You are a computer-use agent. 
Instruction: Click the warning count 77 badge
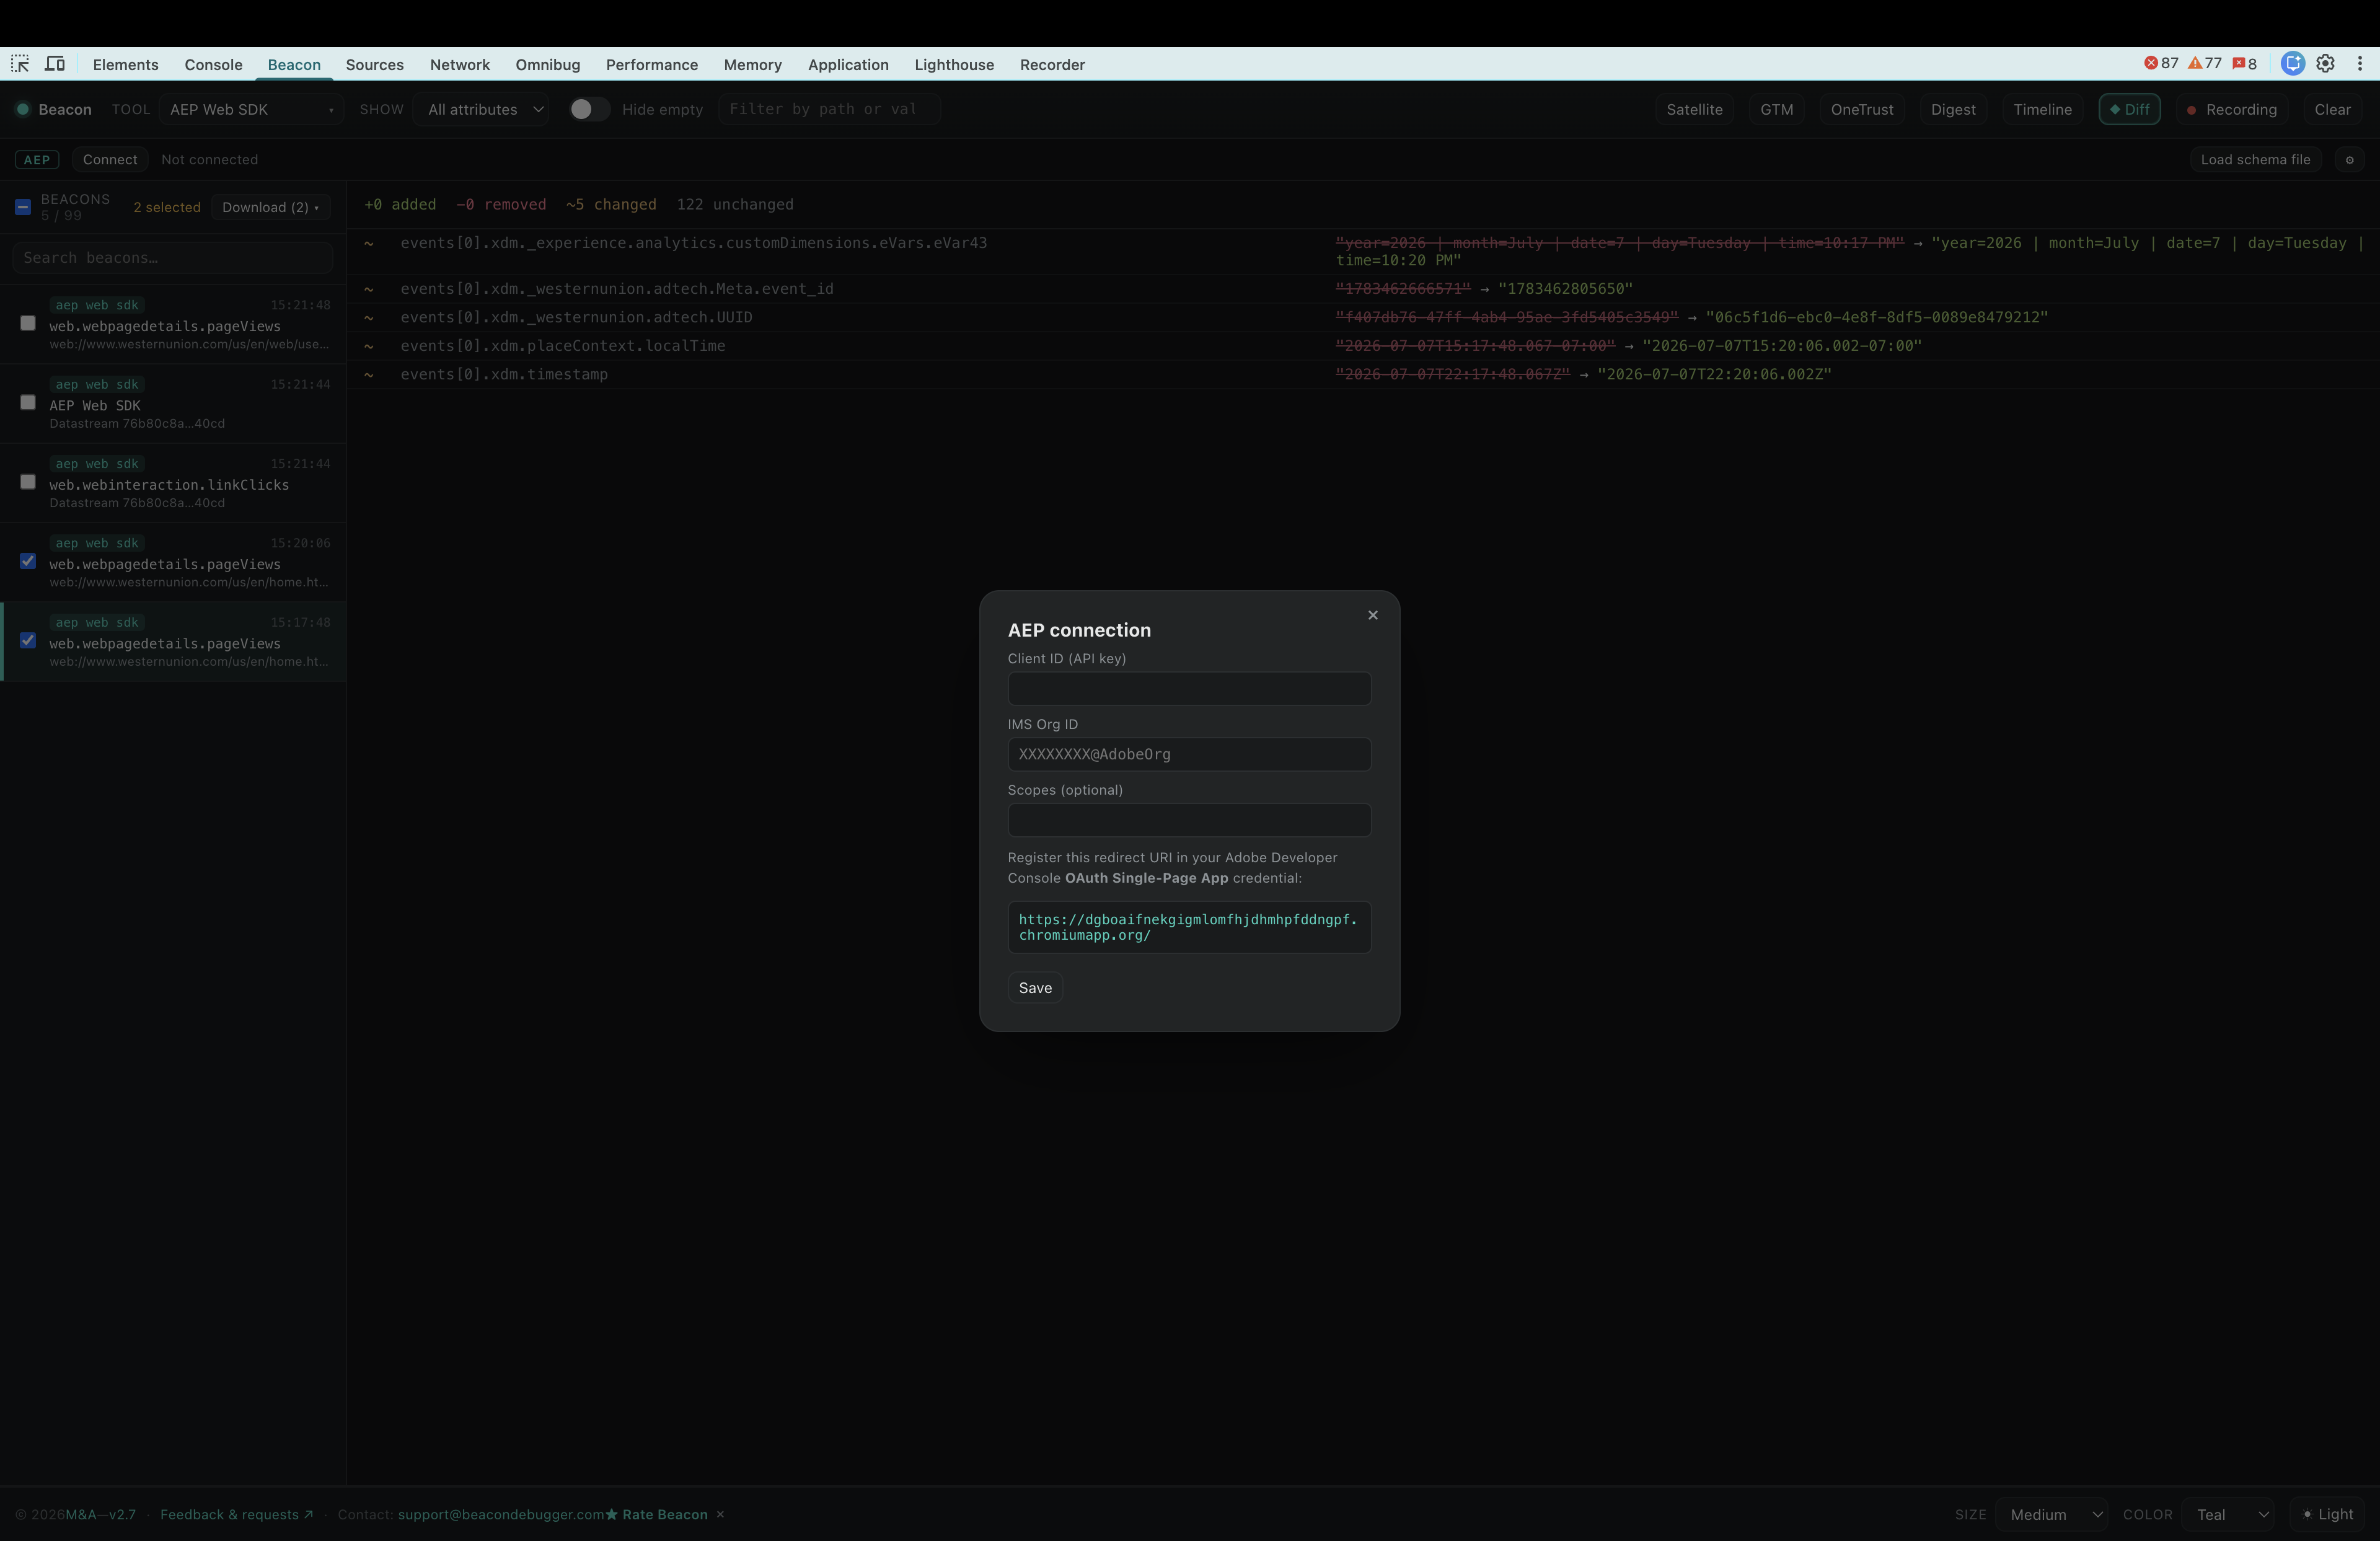pos(2205,64)
